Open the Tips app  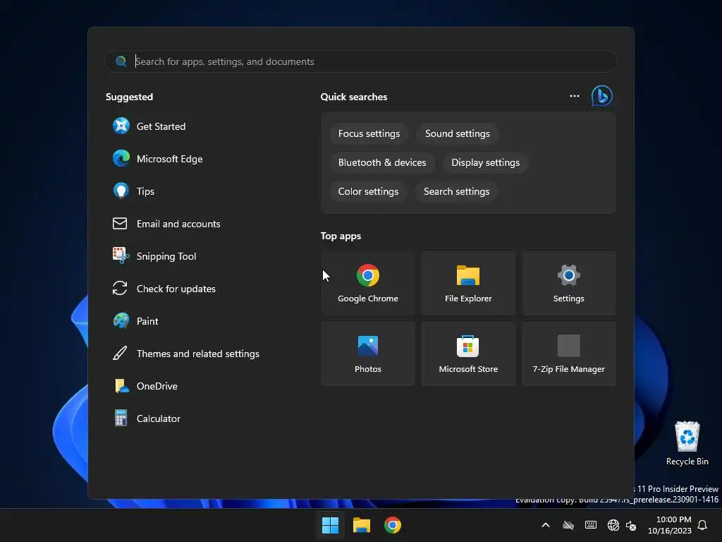pos(133,191)
